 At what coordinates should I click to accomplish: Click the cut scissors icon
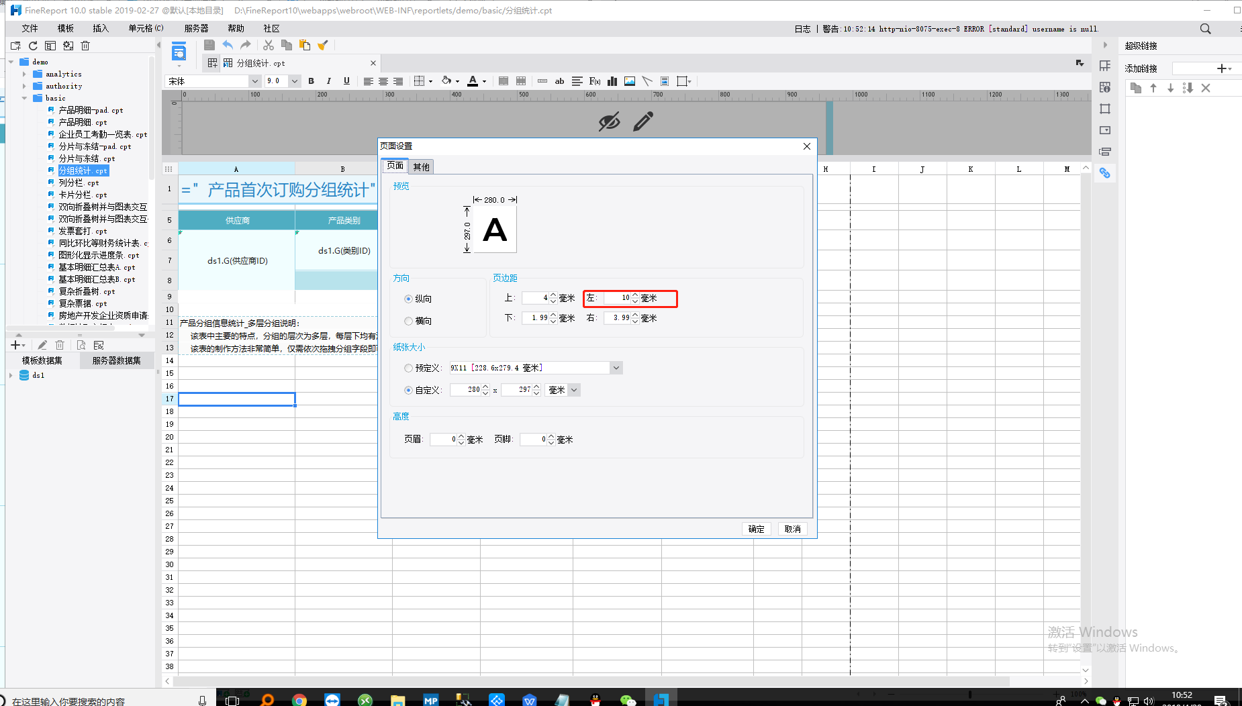coord(269,45)
